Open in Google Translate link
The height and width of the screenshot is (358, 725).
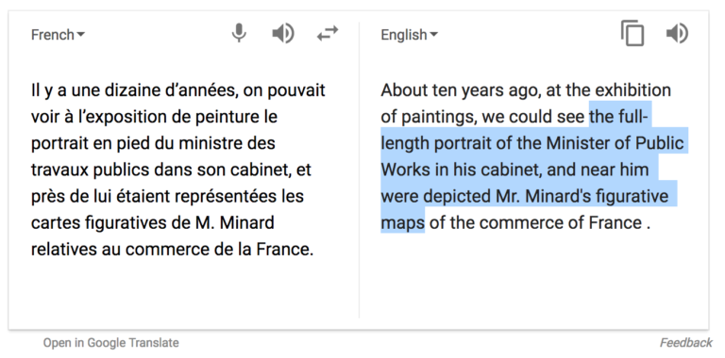111,343
